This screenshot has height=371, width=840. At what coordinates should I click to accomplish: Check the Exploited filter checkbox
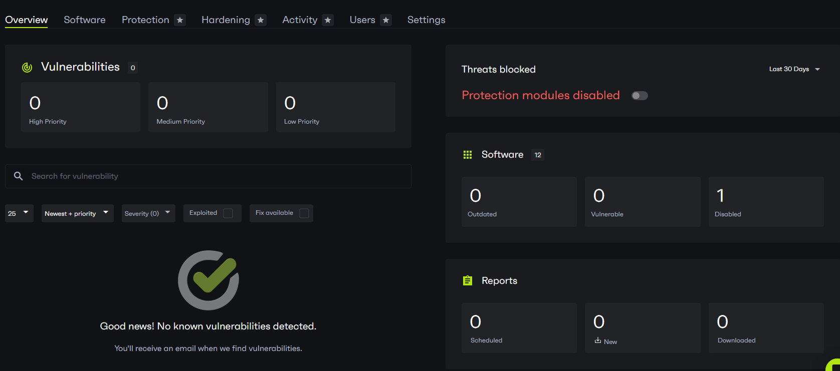pos(228,213)
